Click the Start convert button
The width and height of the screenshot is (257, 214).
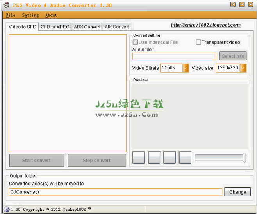coord(37,161)
